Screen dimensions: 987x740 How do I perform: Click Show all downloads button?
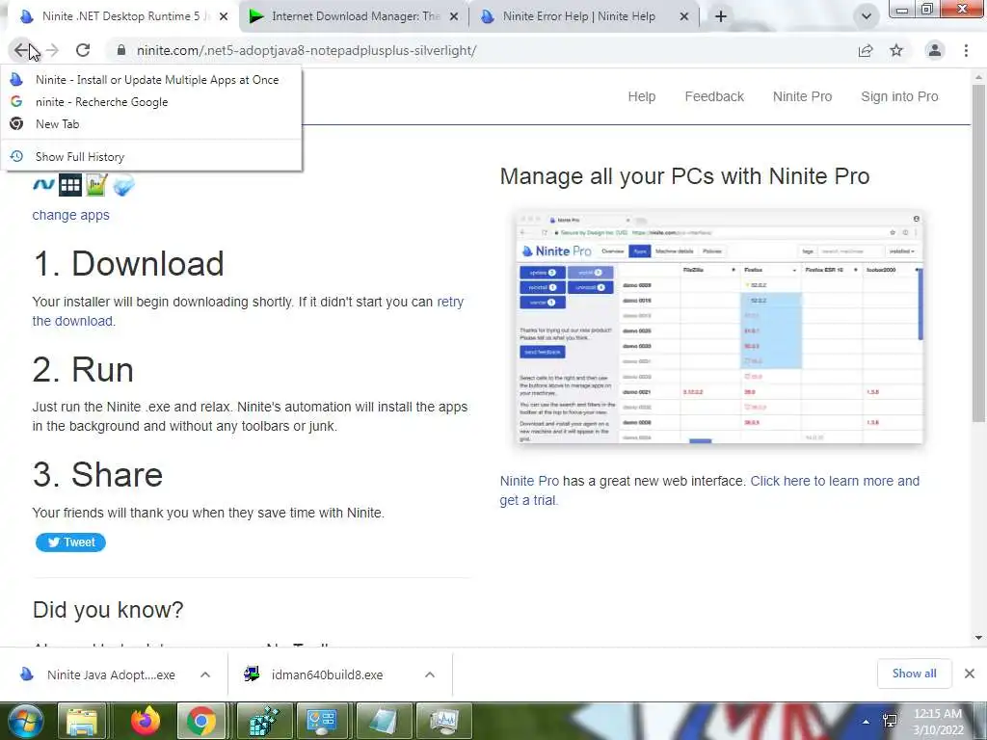coord(914,674)
